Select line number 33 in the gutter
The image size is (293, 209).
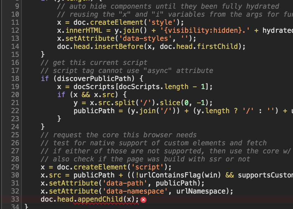15,199
